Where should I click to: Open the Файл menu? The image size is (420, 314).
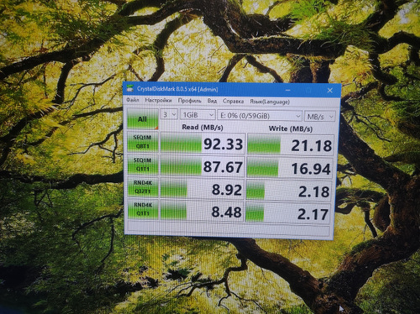tap(133, 100)
